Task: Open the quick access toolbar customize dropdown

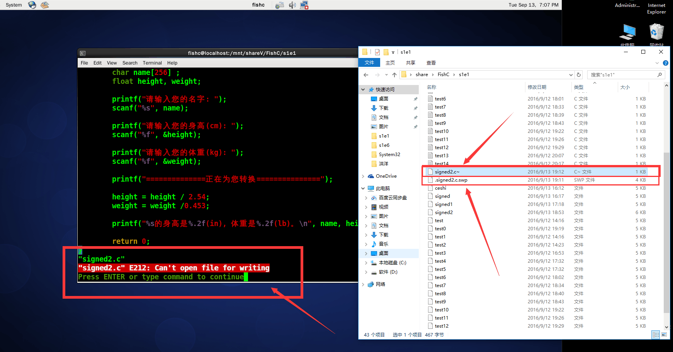Action: 393,52
